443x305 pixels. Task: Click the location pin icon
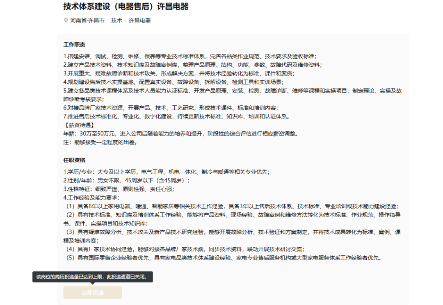tap(66, 20)
